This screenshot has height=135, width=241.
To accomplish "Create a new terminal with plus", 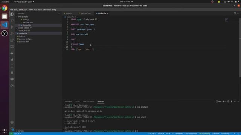I will pos(223,102).
